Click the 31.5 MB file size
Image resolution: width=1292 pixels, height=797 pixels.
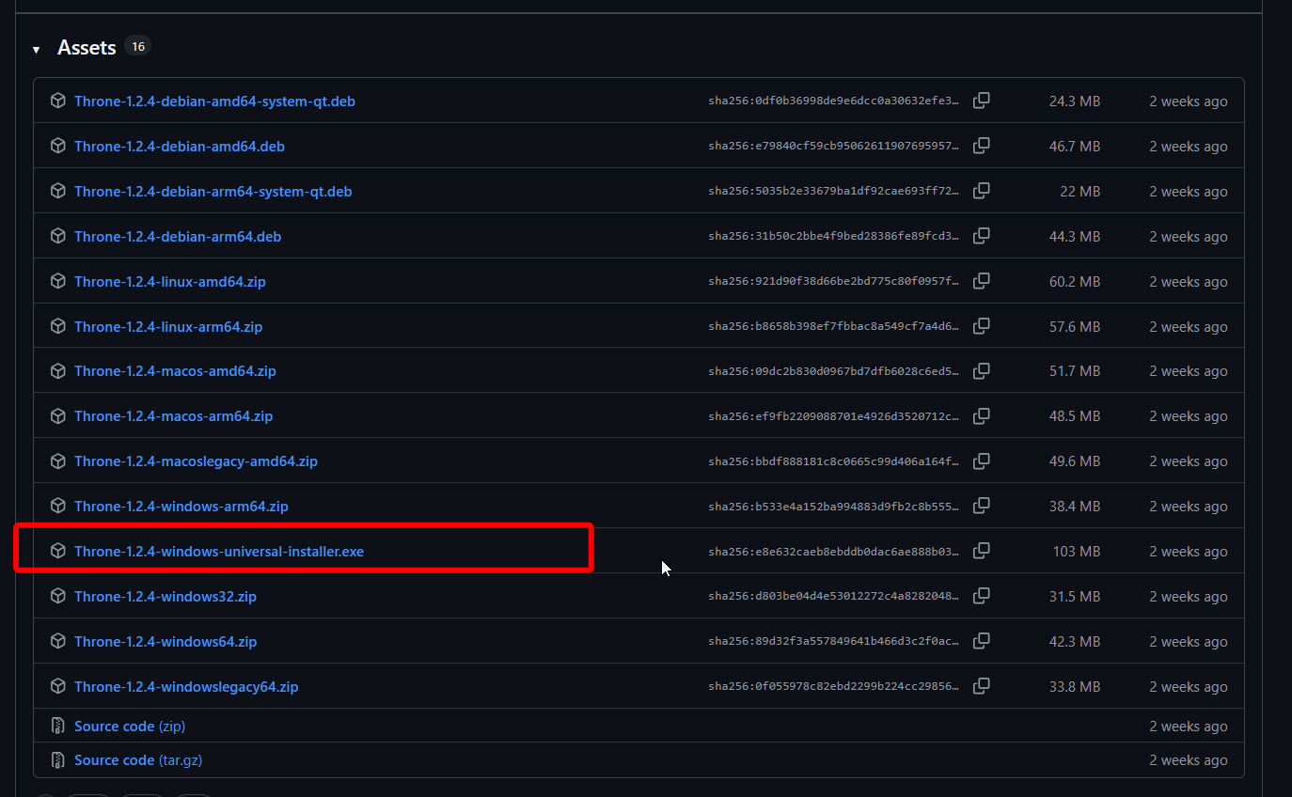1075,596
